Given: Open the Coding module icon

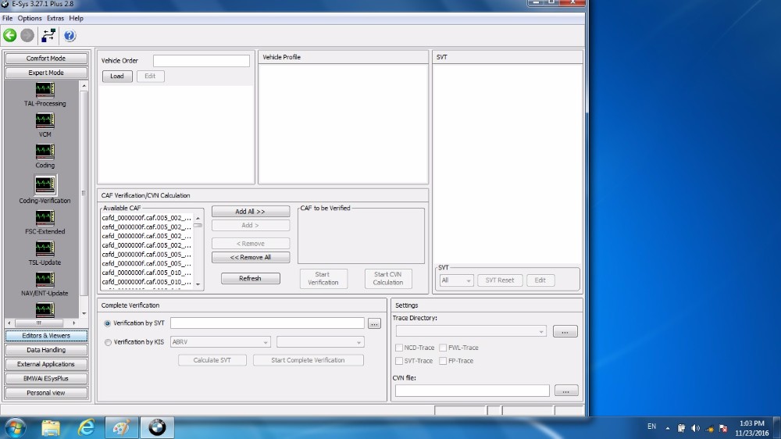Looking at the screenshot, I should coord(45,152).
